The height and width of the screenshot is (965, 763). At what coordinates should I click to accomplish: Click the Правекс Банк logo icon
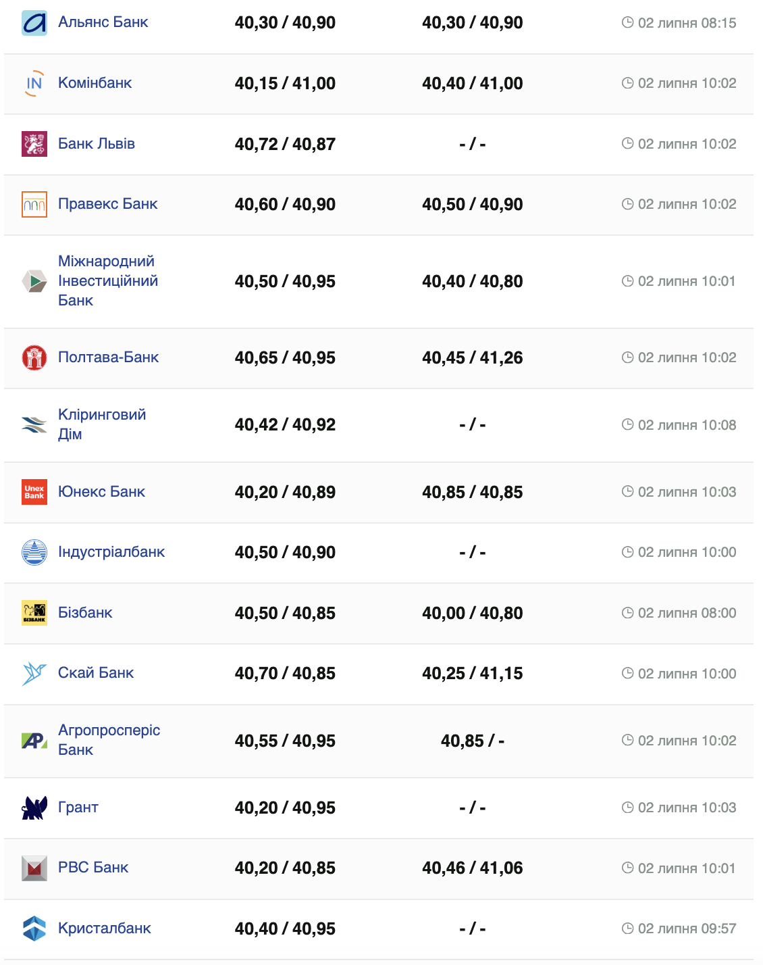click(34, 204)
